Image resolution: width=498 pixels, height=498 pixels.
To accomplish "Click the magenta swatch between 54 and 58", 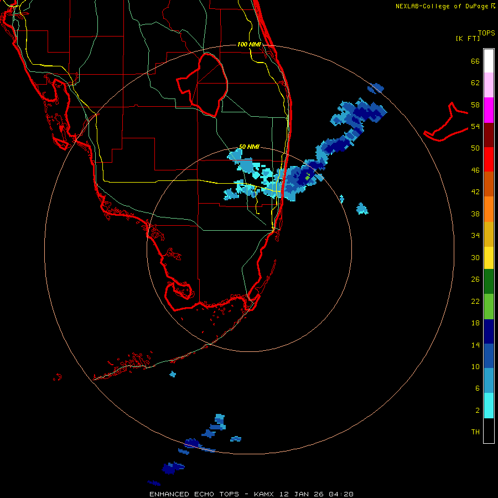I will 489,110.
